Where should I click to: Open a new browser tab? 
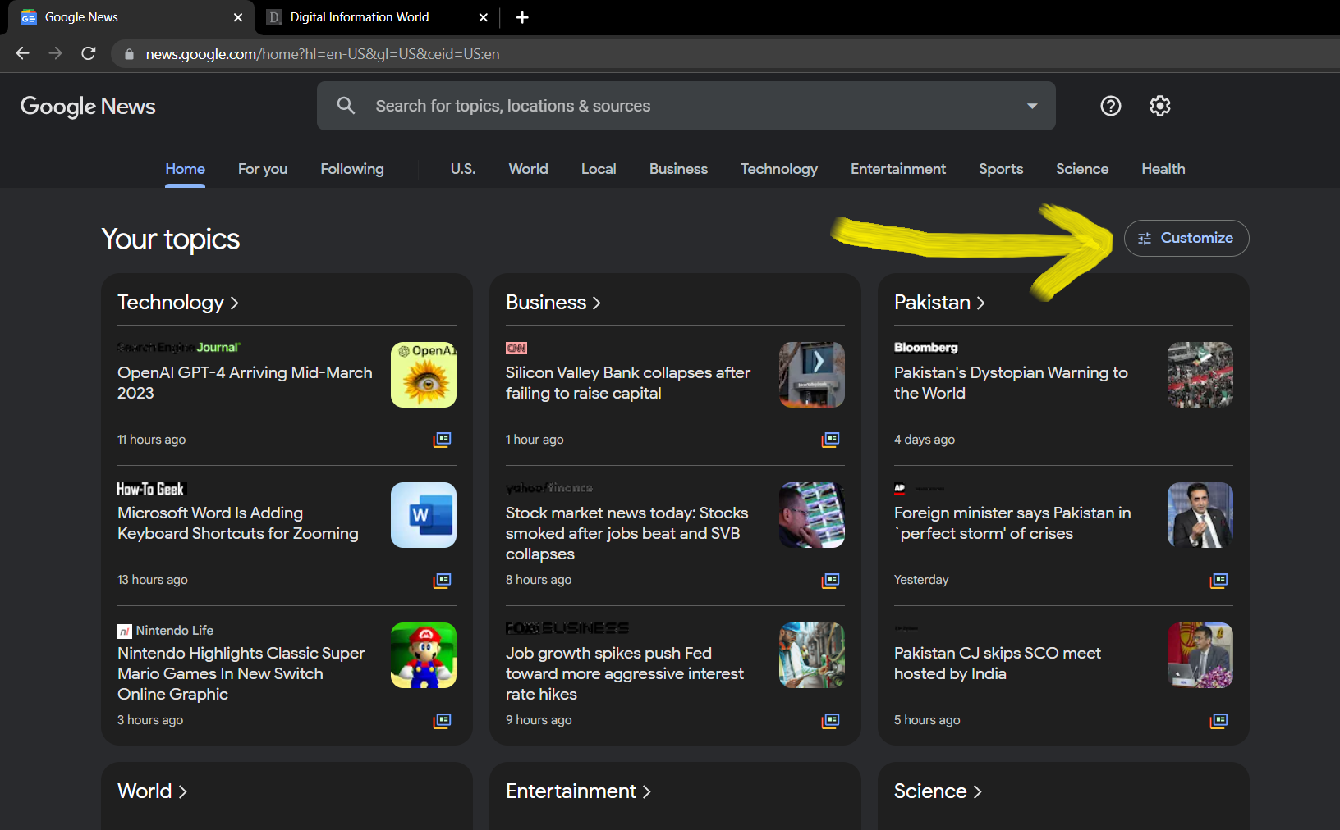coord(522,17)
